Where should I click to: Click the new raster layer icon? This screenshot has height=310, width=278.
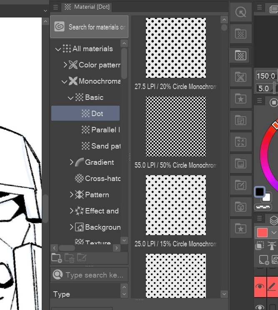(263, 259)
